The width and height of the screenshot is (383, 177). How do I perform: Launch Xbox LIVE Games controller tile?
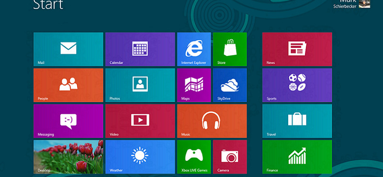point(194,157)
